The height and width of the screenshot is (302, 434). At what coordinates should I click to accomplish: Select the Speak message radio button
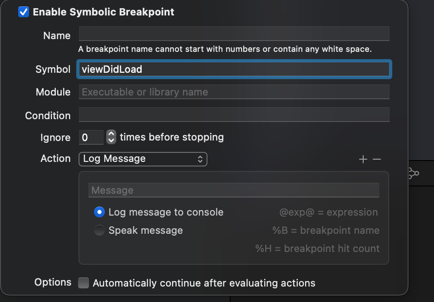point(99,230)
